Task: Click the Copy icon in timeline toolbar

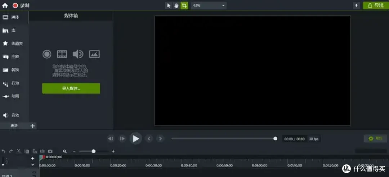Action: [27, 151]
